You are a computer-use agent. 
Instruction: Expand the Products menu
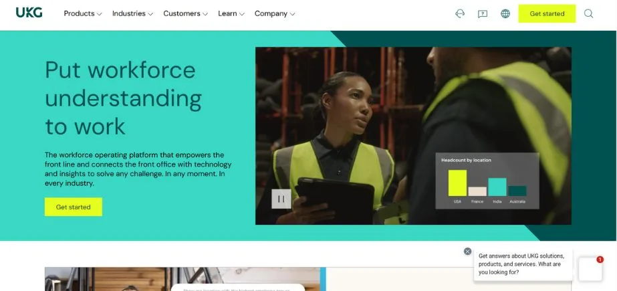[83, 13]
